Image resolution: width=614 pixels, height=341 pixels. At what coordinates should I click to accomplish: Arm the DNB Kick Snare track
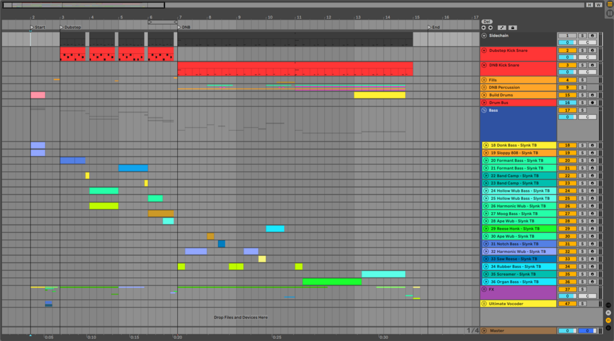[592, 65]
